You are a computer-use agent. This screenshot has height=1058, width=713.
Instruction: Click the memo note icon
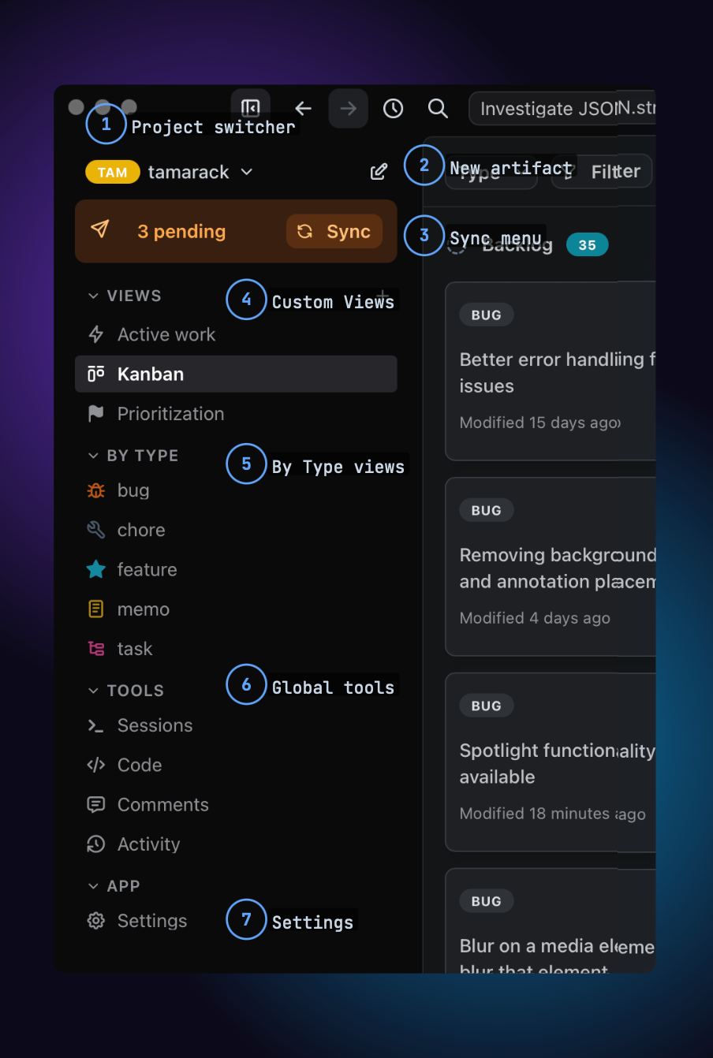96,609
